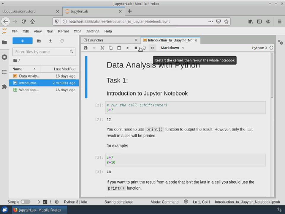Open the File Browser sidebar folder icon
This screenshot has width=285, height=214.
click(x=4, y=43)
